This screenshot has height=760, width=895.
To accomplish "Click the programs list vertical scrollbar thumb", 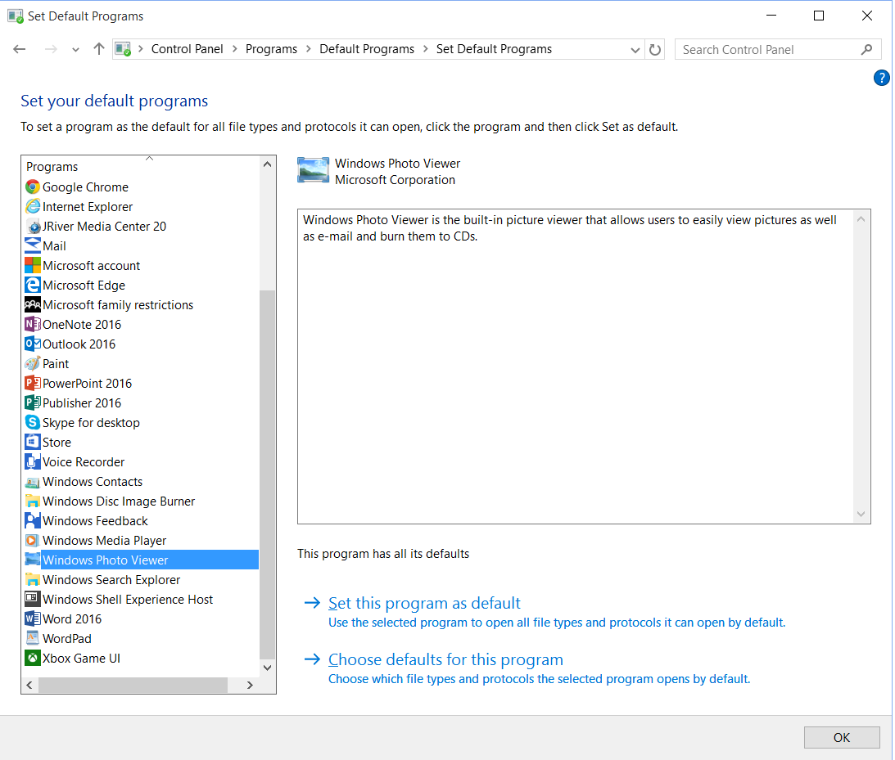I will (267, 474).
